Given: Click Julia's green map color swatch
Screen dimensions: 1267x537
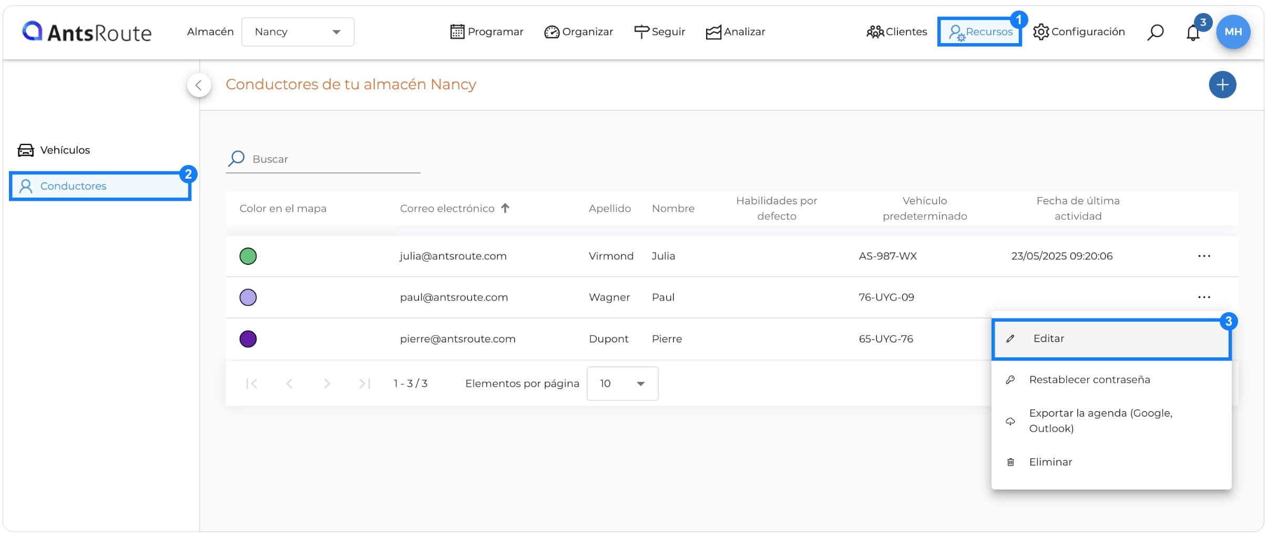Looking at the screenshot, I should (x=248, y=256).
